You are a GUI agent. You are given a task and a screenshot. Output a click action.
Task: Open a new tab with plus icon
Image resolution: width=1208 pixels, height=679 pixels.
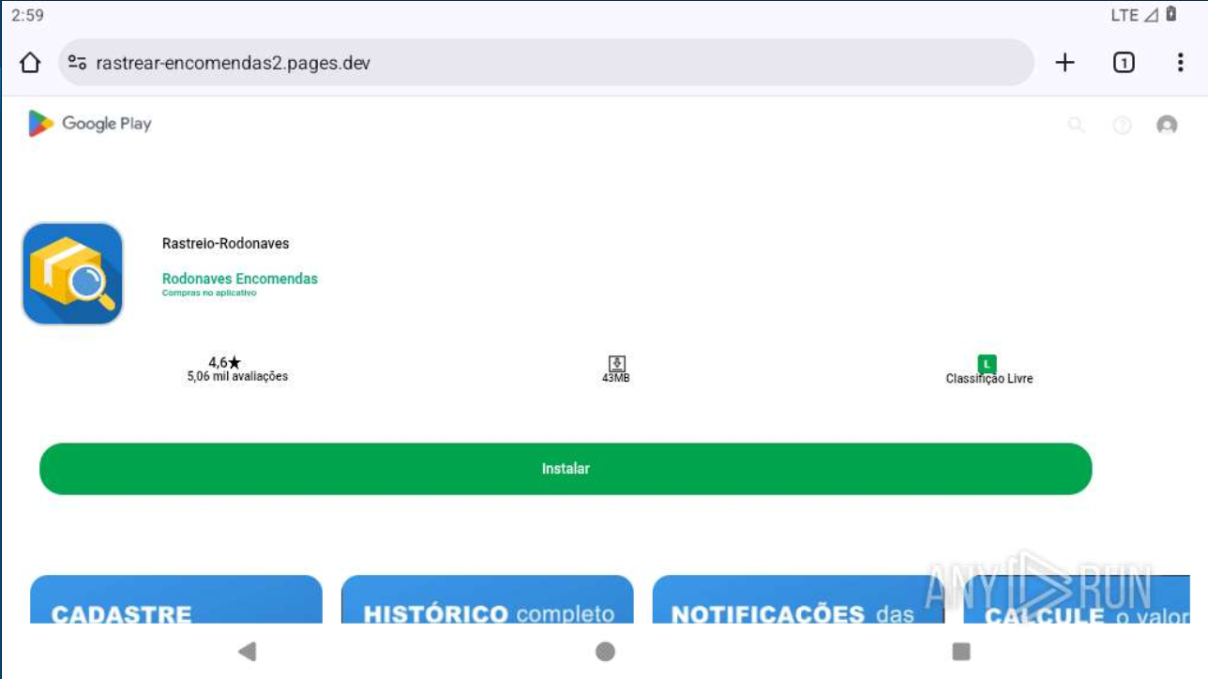pyautogui.click(x=1065, y=63)
